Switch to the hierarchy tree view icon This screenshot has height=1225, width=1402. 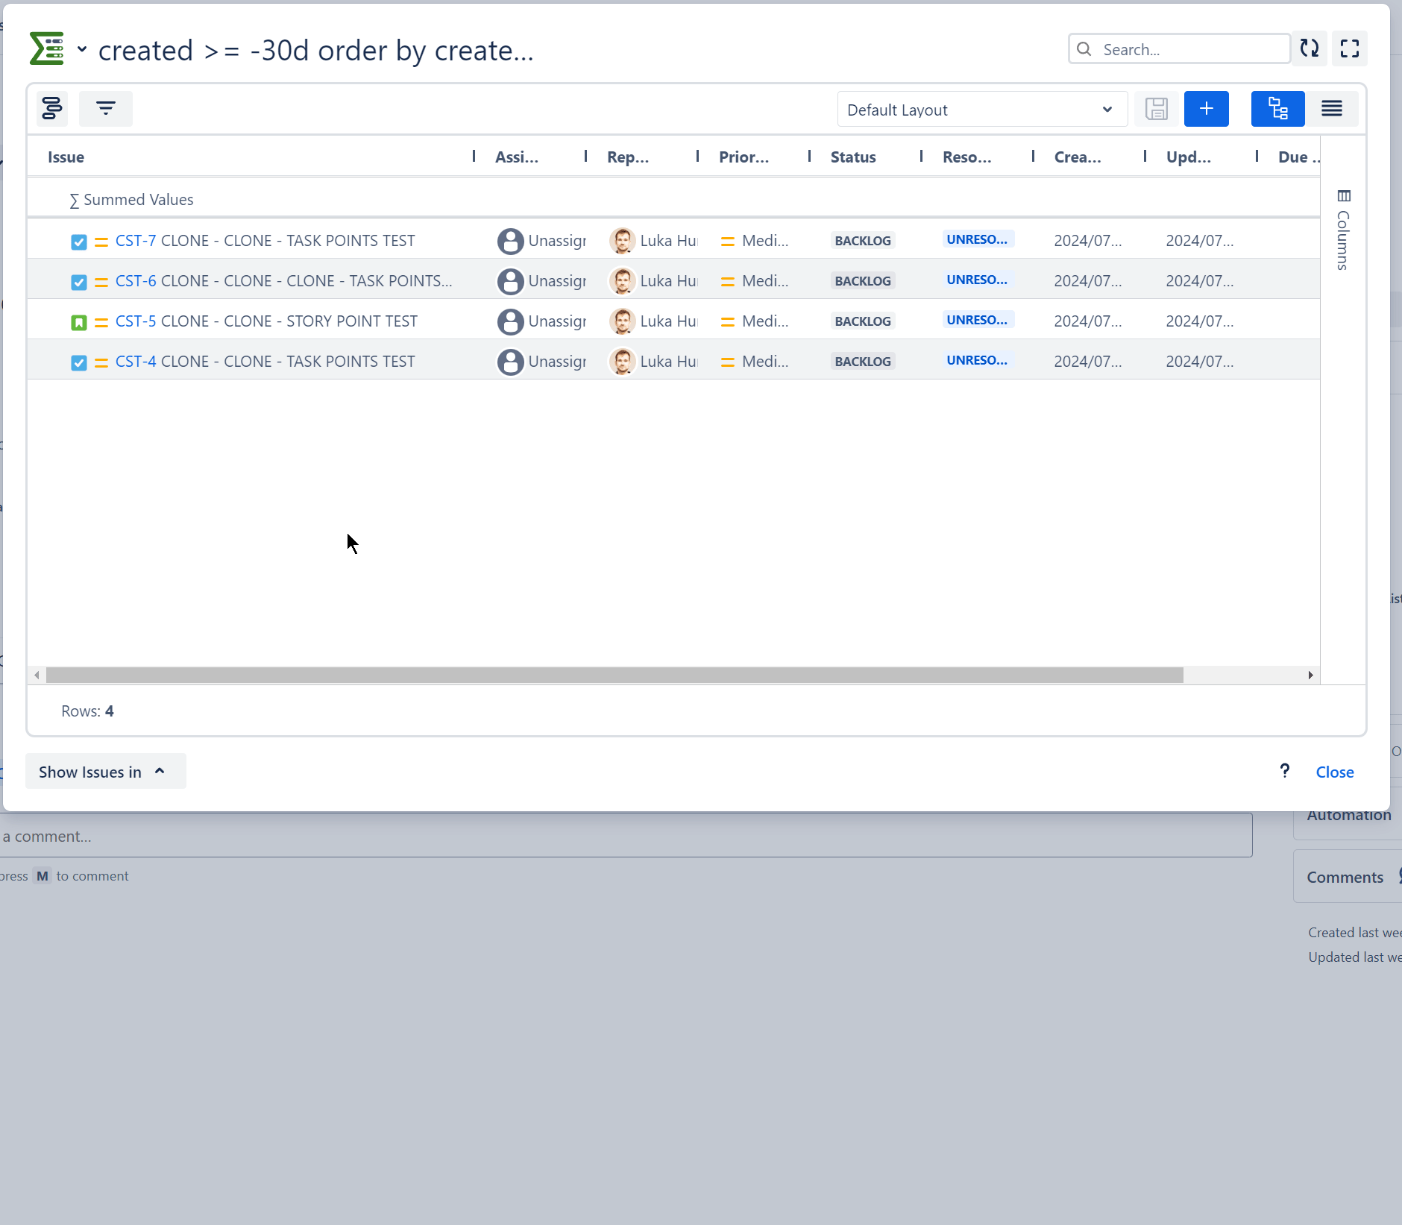[1277, 109]
